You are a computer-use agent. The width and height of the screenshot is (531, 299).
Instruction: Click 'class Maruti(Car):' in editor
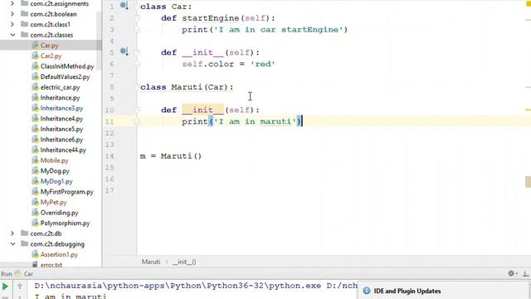point(187,87)
